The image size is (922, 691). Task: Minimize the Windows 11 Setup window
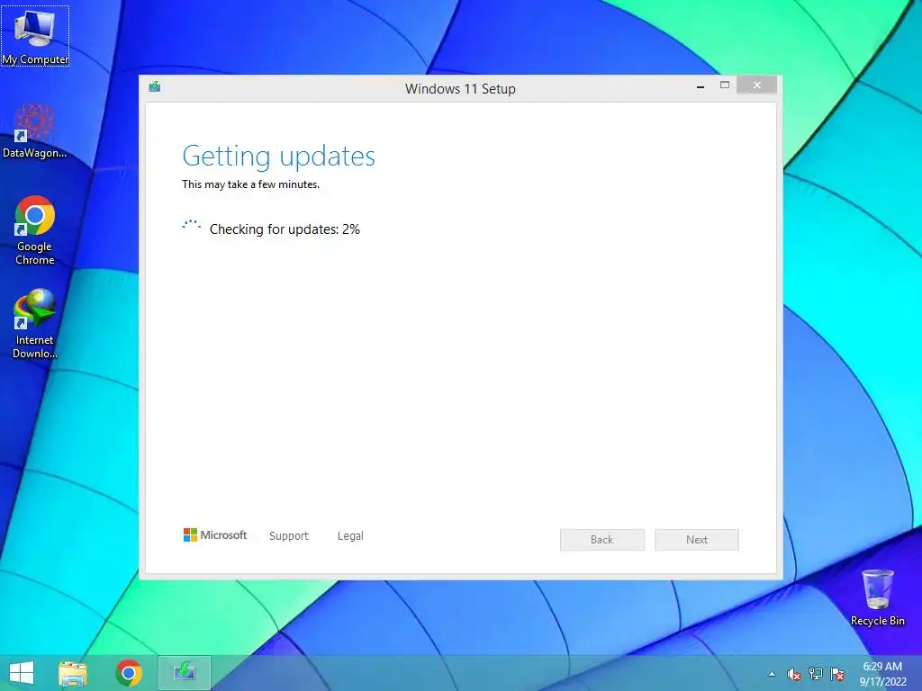(x=701, y=86)
